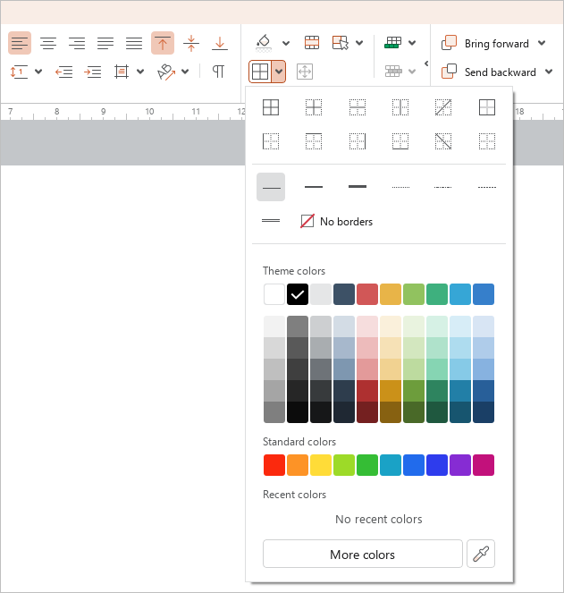Viewport: 564px width, 593px height.
Task: Select outside borders option
Action: 487,107
